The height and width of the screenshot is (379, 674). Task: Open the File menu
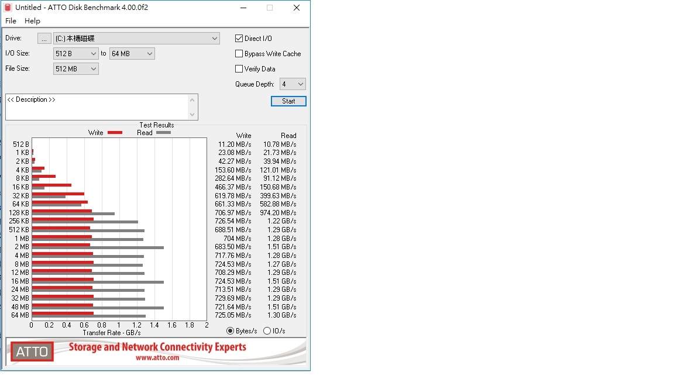[11, 20]
